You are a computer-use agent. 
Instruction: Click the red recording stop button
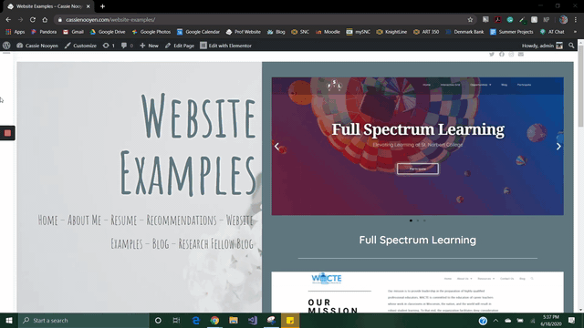[7, 133]
